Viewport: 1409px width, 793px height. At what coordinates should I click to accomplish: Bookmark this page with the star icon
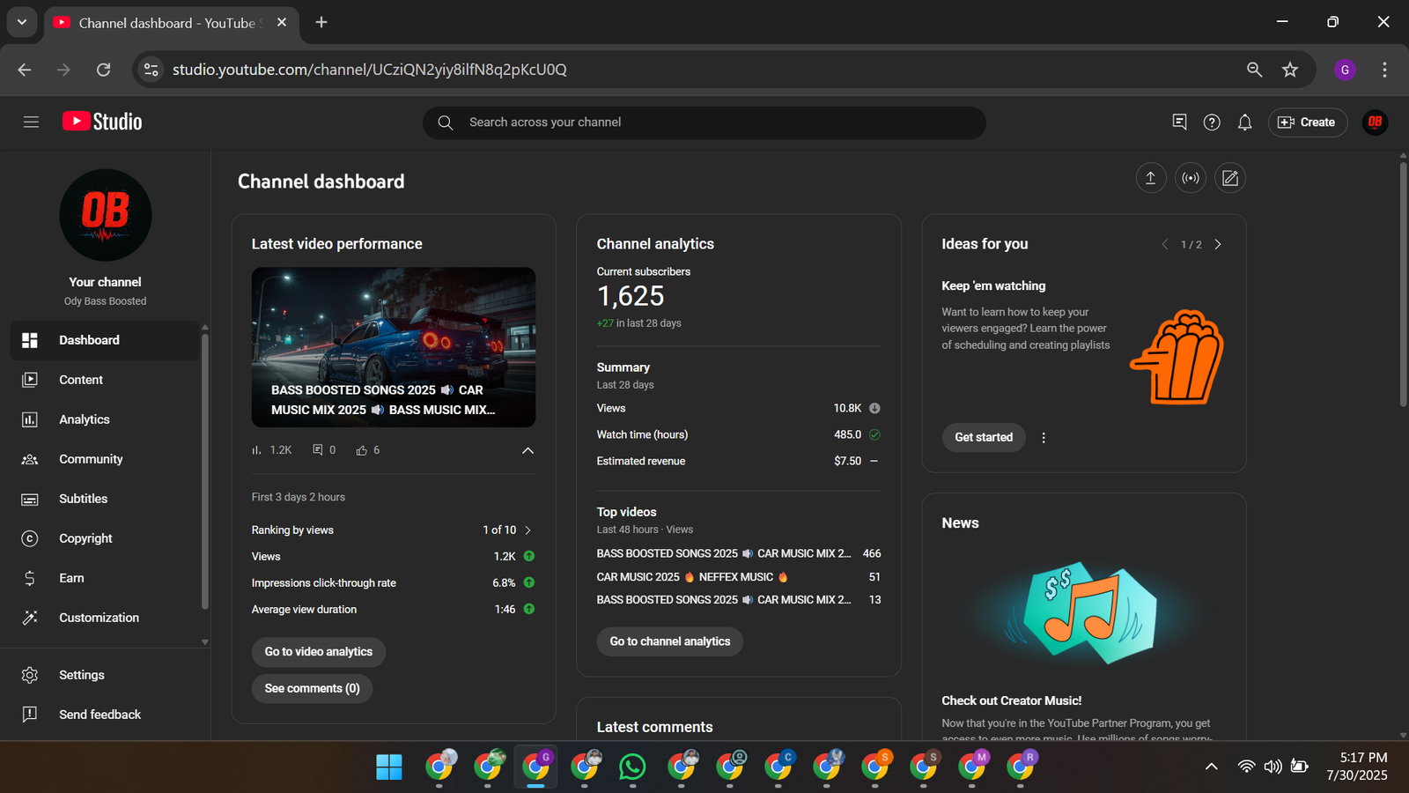(1290, 70)
